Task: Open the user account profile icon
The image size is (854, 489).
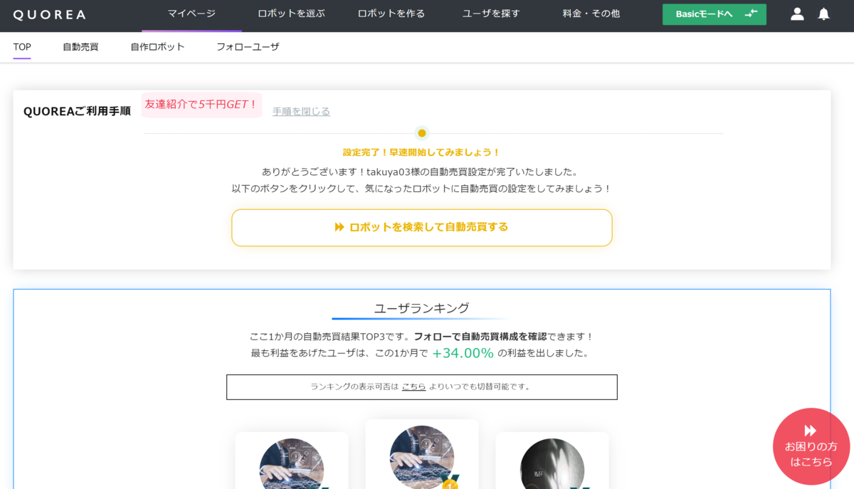Action: 797,14
